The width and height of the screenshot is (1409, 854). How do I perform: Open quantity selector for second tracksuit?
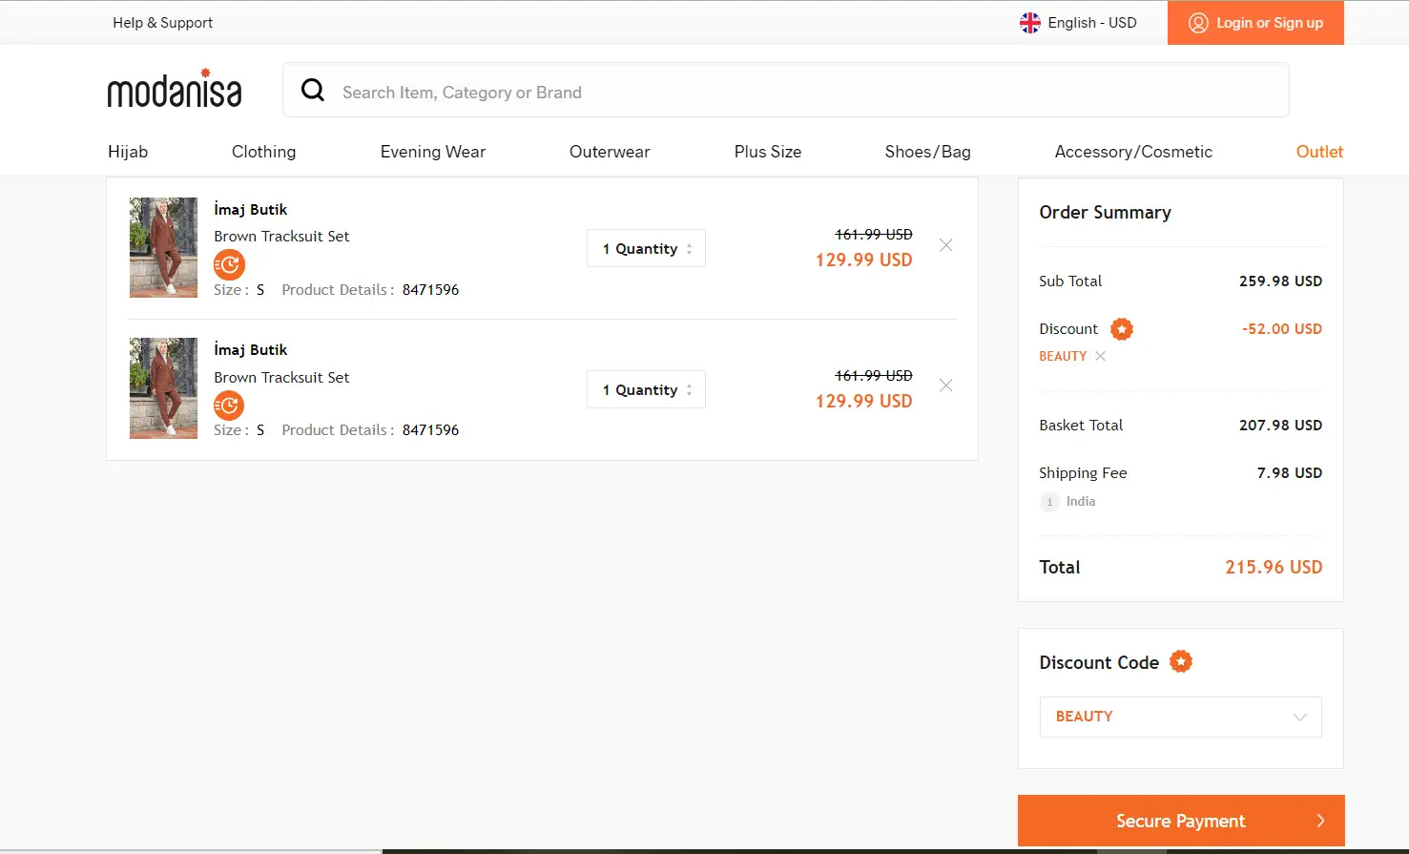click(646, 389)
